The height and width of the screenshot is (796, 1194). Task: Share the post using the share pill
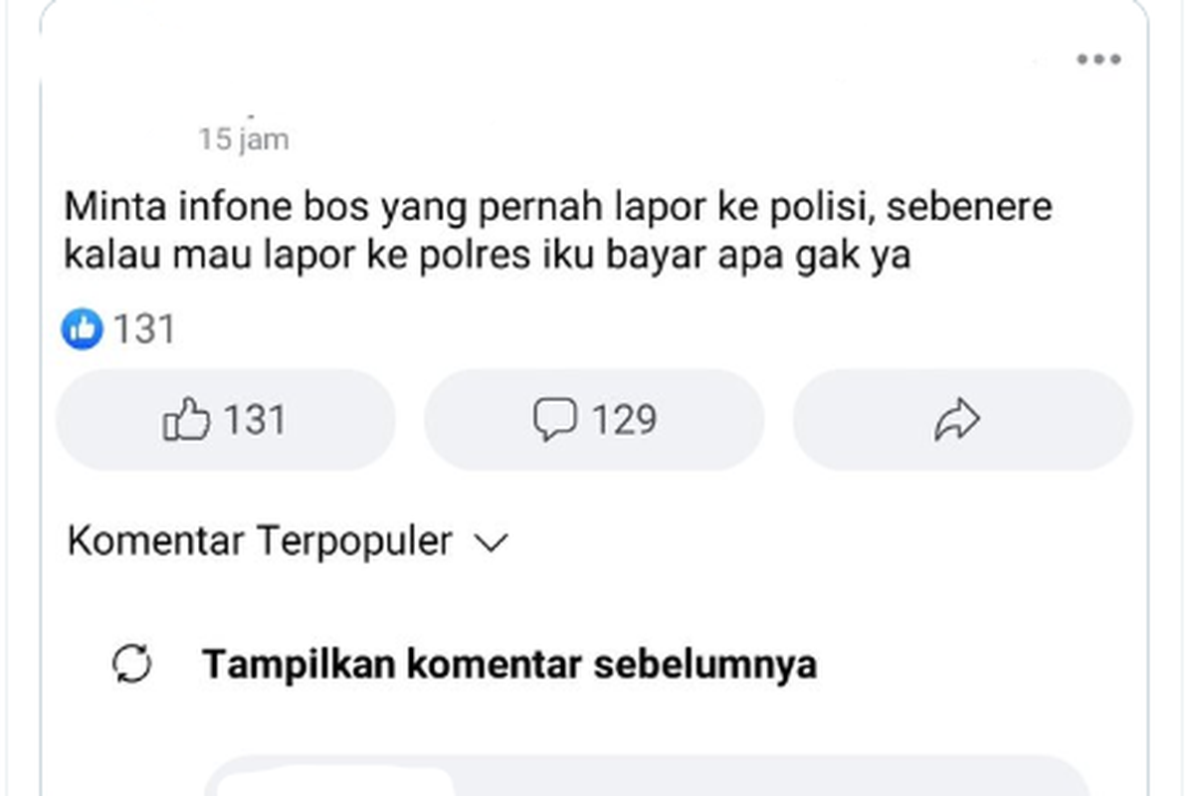coord(960,419)
